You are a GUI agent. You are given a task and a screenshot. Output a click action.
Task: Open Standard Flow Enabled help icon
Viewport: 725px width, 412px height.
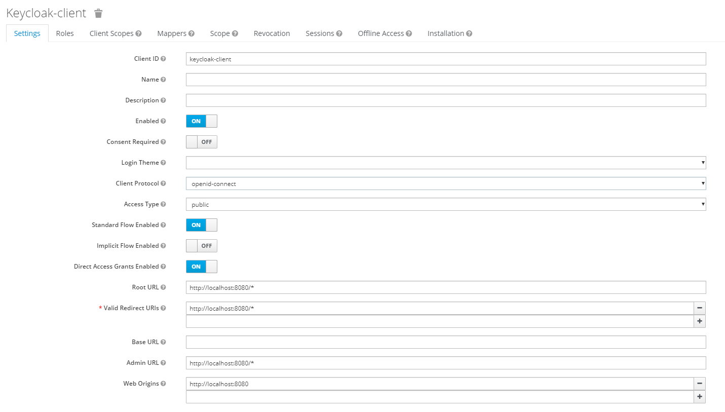pyautogui.click(x=163, y=225)
